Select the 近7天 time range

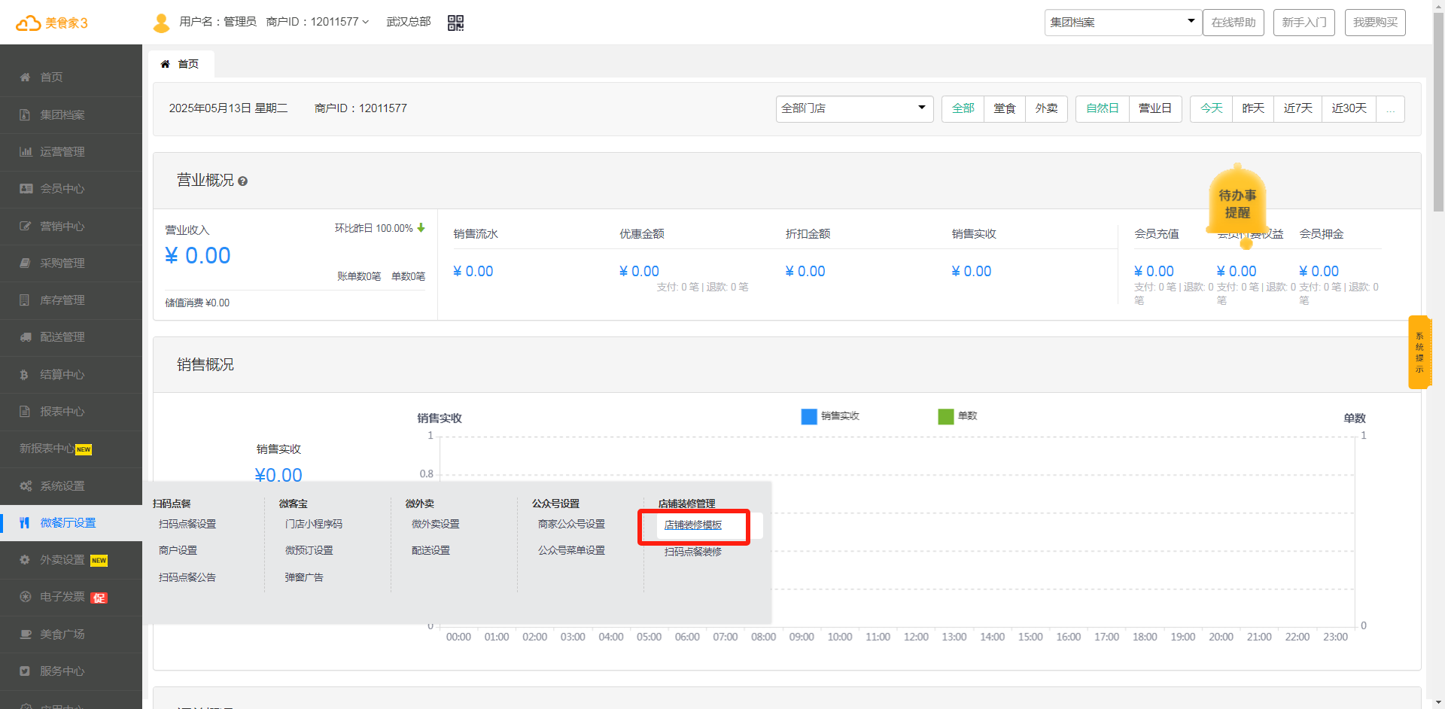click(x=1297, y=108)
